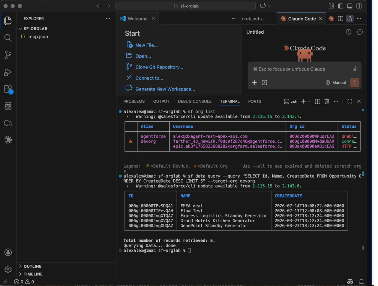Split the editor right
378x286 pixels.
340,19
